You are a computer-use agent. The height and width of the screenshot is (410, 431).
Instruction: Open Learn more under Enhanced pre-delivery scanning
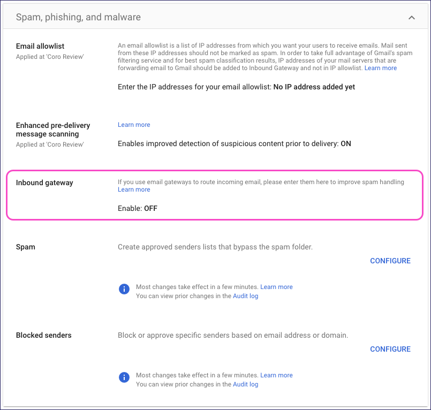(134, 125)
